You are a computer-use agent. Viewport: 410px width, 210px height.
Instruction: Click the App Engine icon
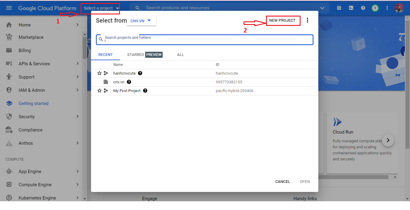point(9,171)
